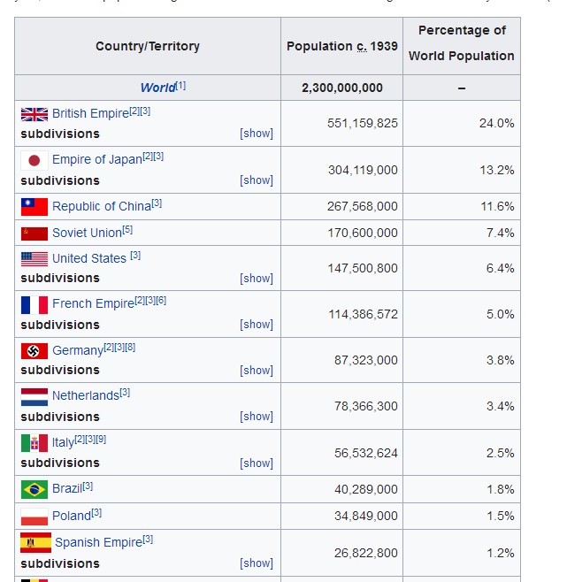Open the Soviet Union reference 5 footnote
This screenshot has height=582, width=567.
point(127,230)
